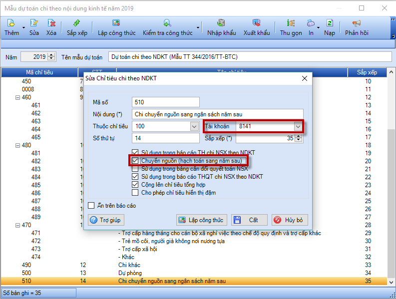Click the Hủy bỏ cancel button
Viewport: 396px width, 299px height.
point(290,220)
